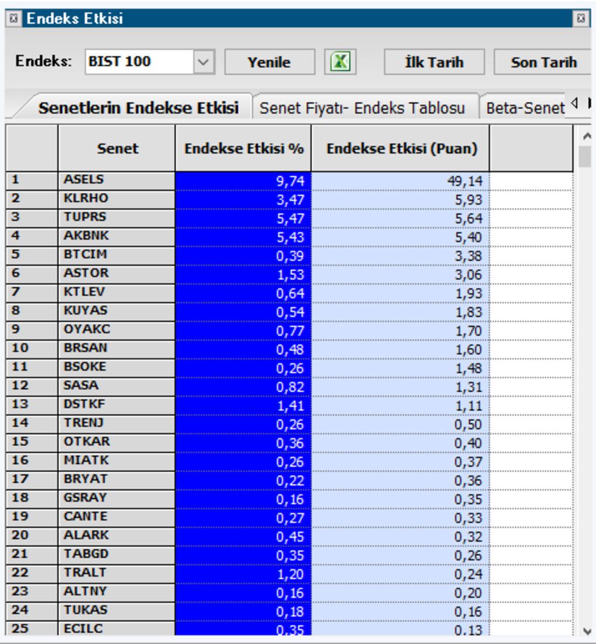The width and height of the screenshot is (596, 644).
Task: Switch to Senet Fiyatı- Endeks Tablosu tab
Action: coord(362,108)
